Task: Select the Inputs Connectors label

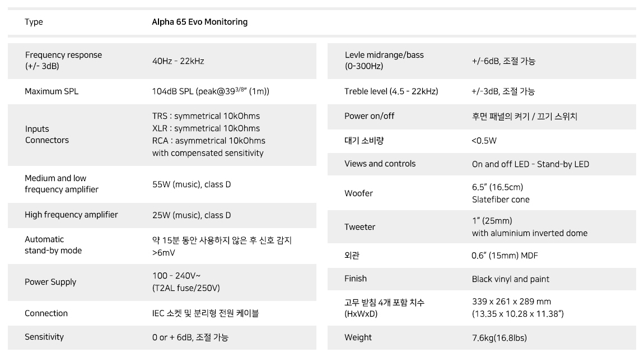Action: tap(47, 135)
